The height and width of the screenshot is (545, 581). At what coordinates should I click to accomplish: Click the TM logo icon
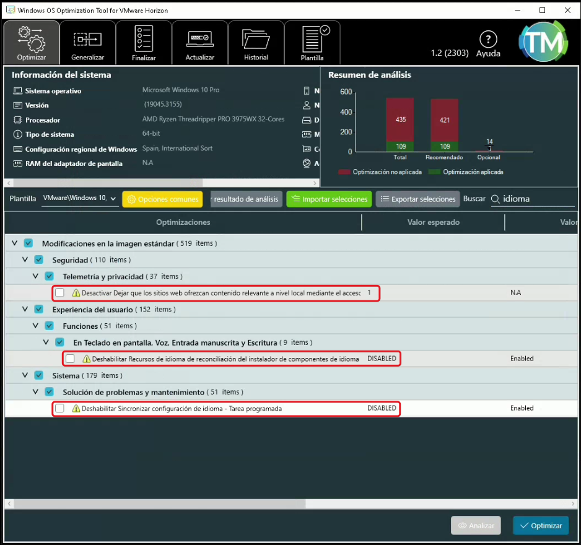[x=543, y=41]
